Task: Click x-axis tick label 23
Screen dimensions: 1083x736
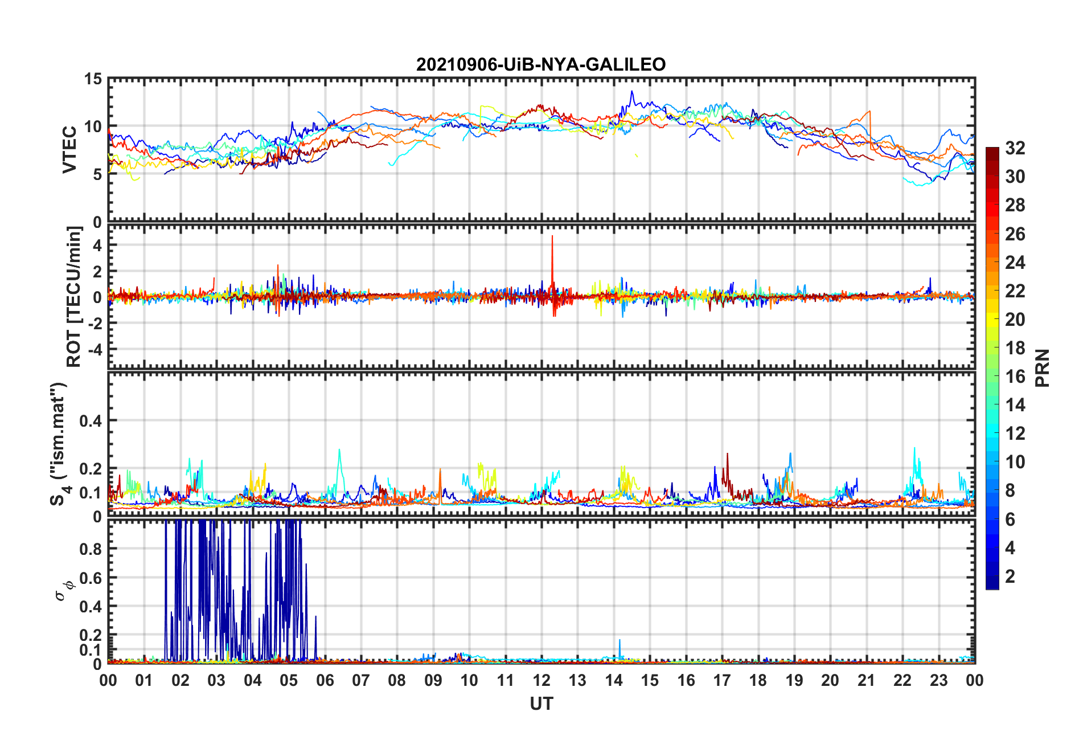Action: pyautogui.click(x=939, y=681)
